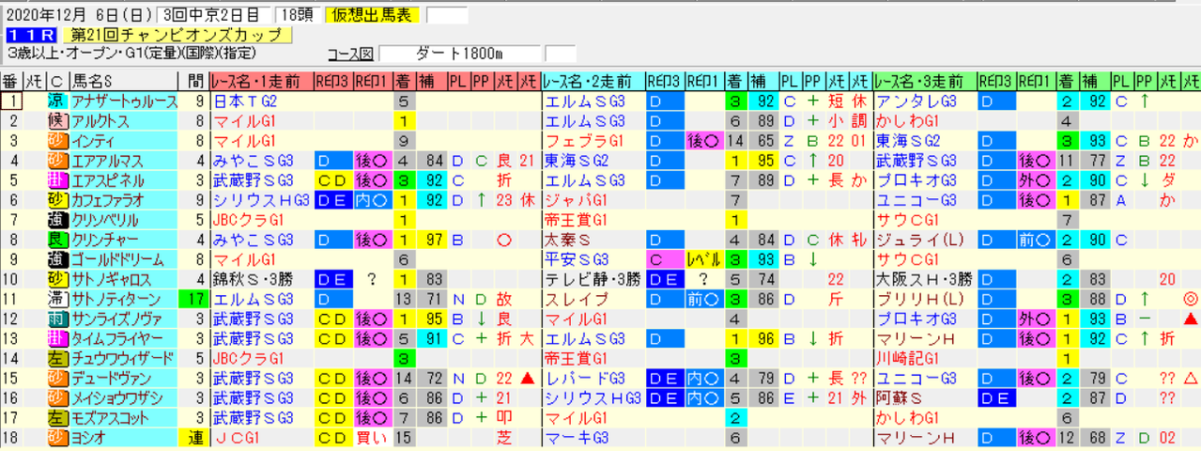The width and height of the screenshot is (1201, 451).
Task: Click the red ▲ mark in サンライズノヴァ row
Action: [1191, 319]
